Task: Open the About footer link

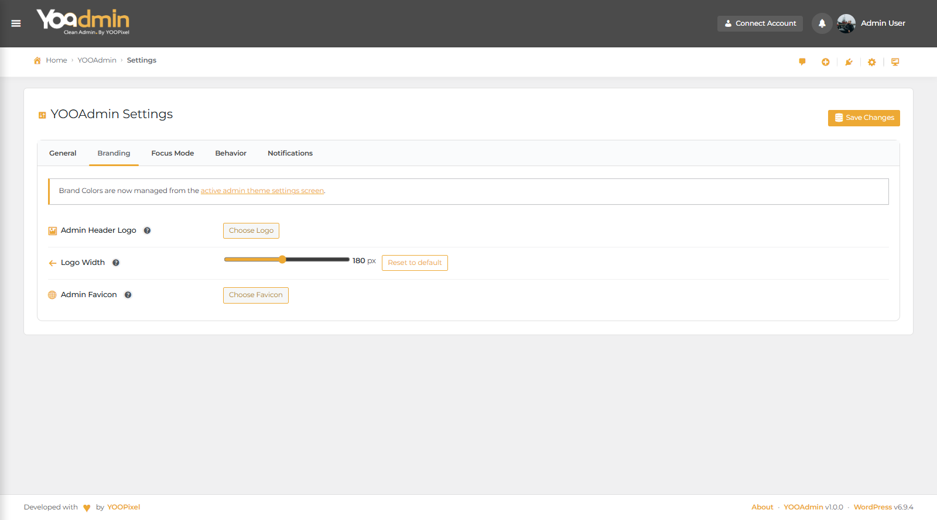Action: click(x=762, y=507)
